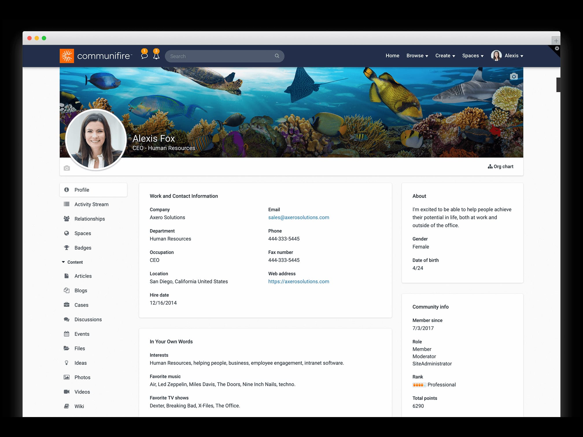
Task: Open the Videos sidebar link text
Action: pos(82,392)
